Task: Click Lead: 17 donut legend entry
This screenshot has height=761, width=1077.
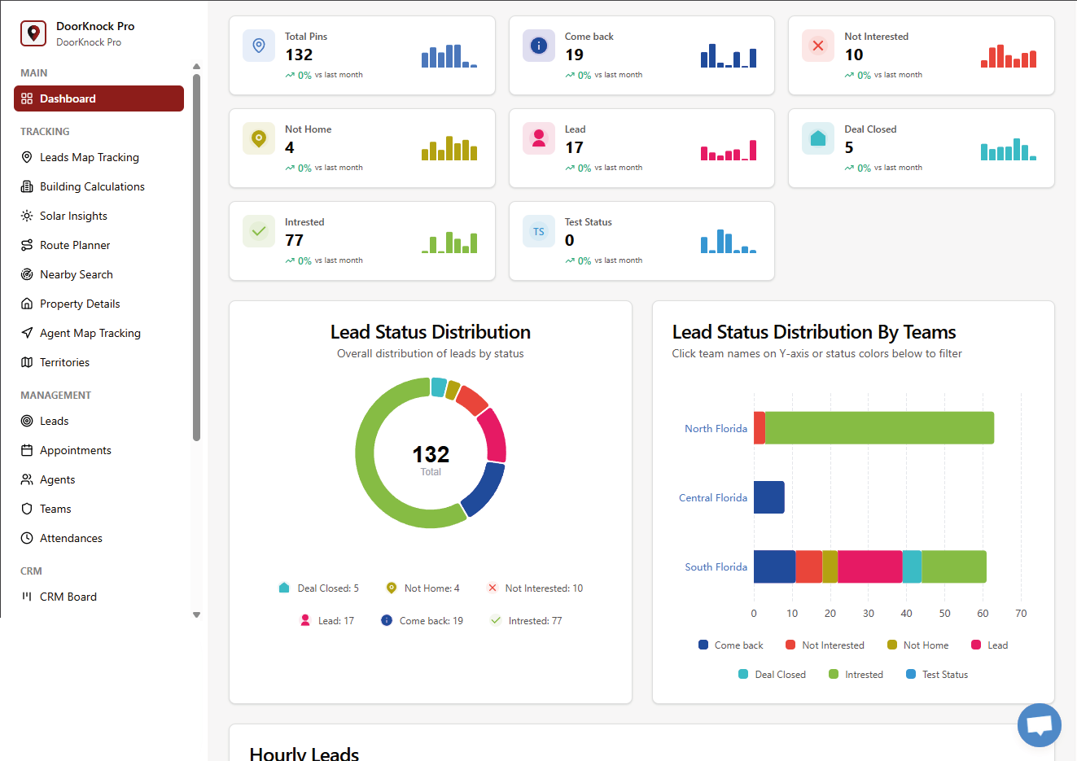Action: 327,621
